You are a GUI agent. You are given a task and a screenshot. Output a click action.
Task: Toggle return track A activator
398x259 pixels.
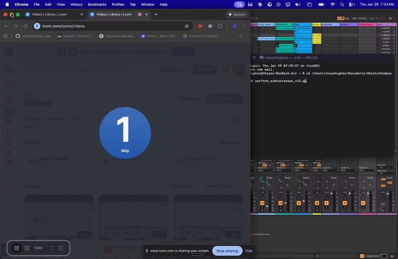pos(326,203)
